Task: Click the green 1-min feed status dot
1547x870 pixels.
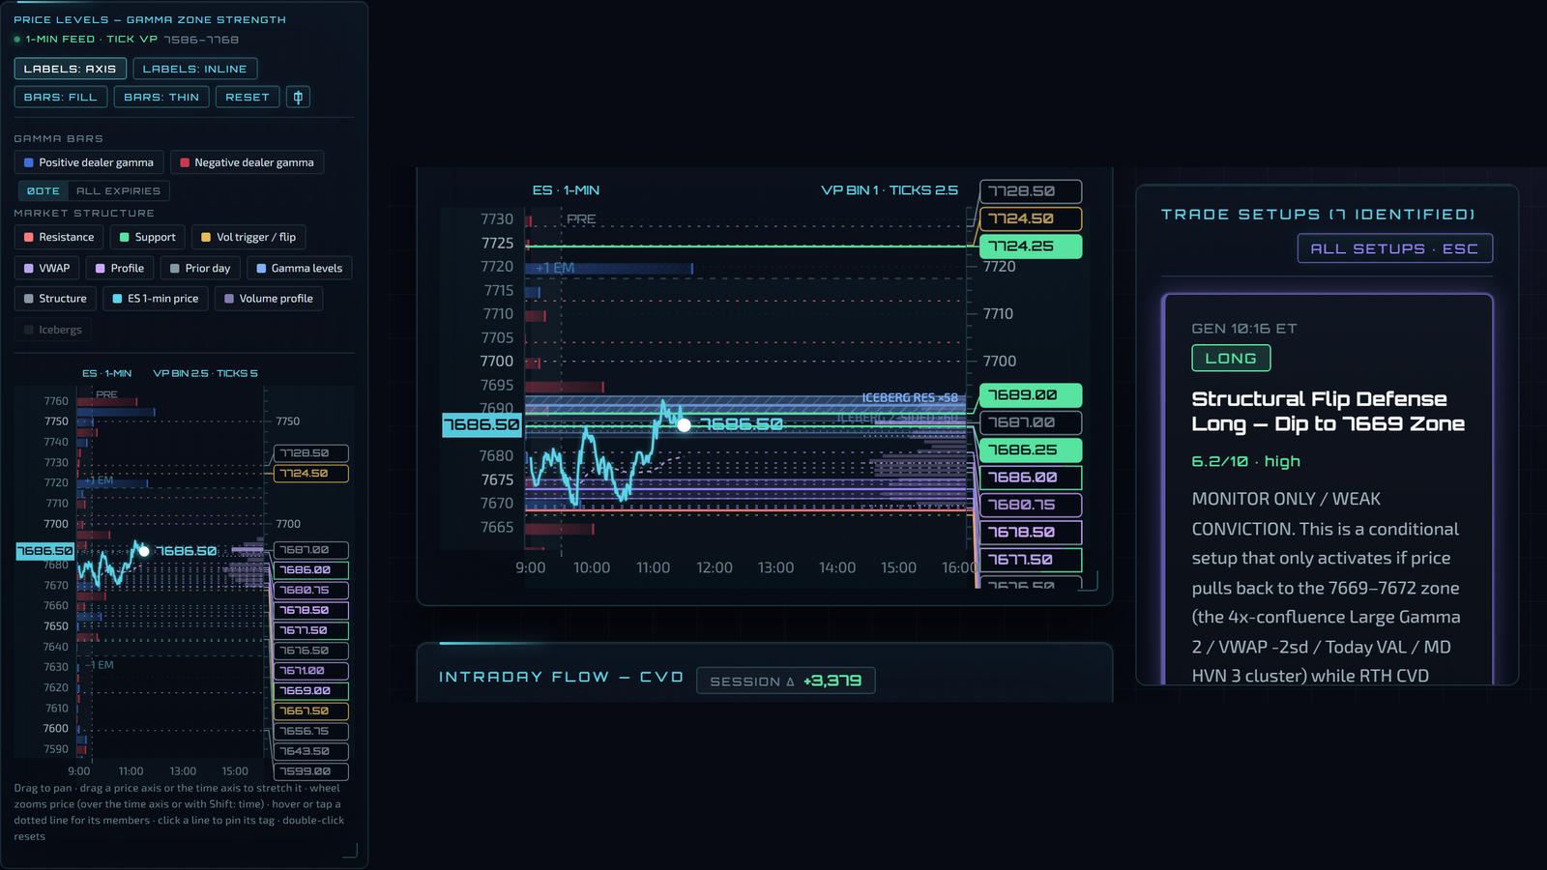Action: pyautogui.click(x=17, y=40)
